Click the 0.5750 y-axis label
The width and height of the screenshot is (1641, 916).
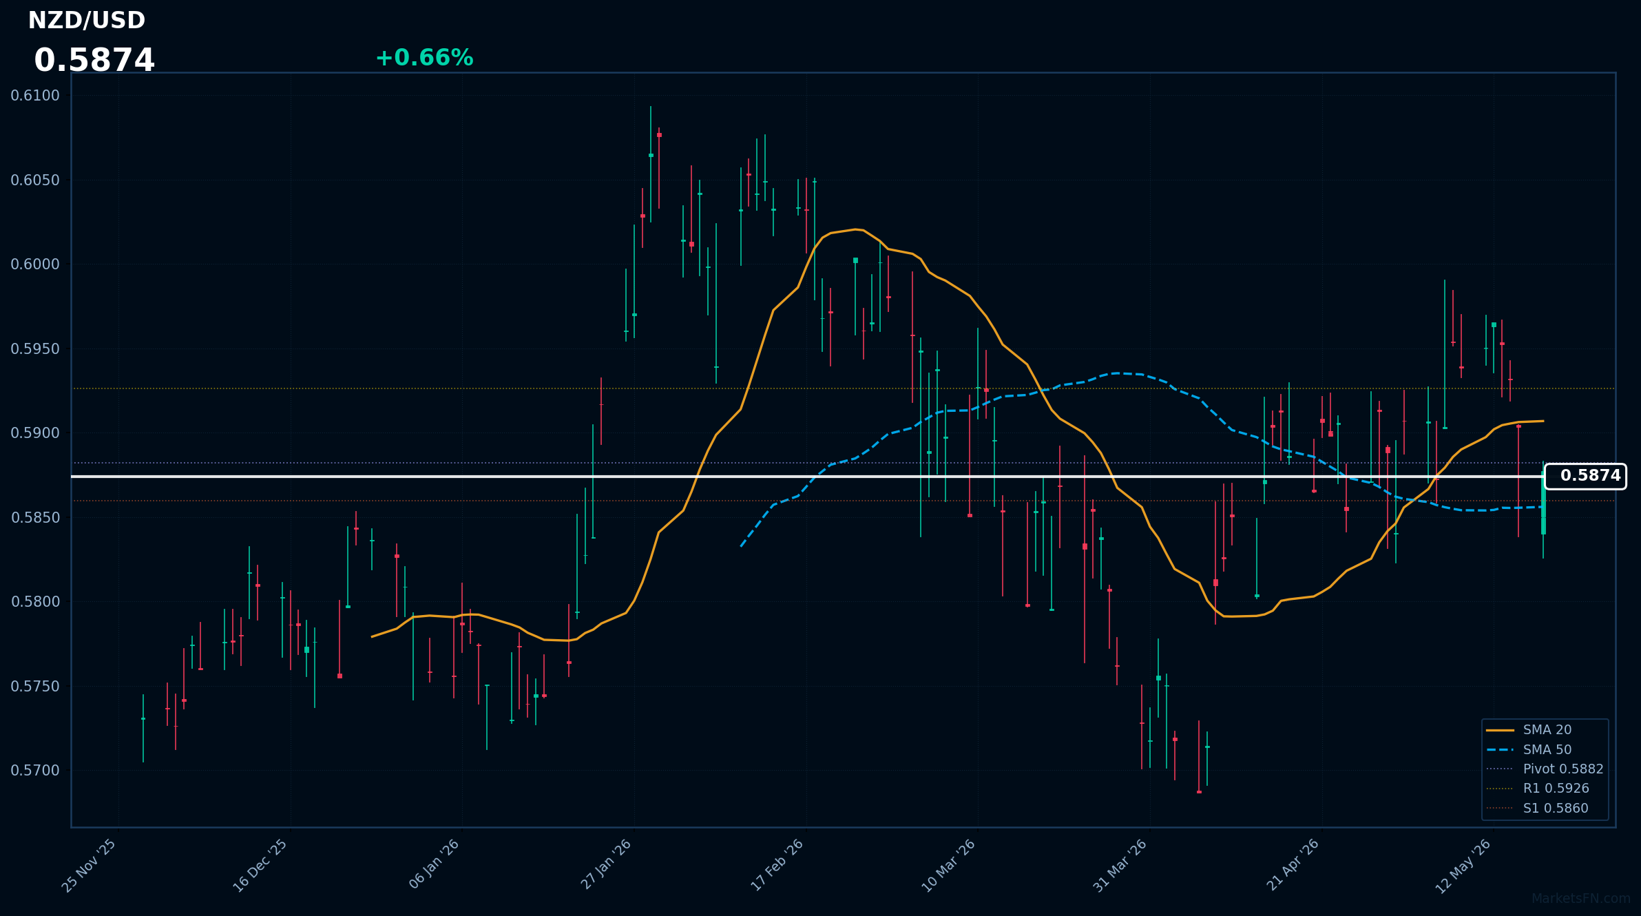[x=35, y=687]
